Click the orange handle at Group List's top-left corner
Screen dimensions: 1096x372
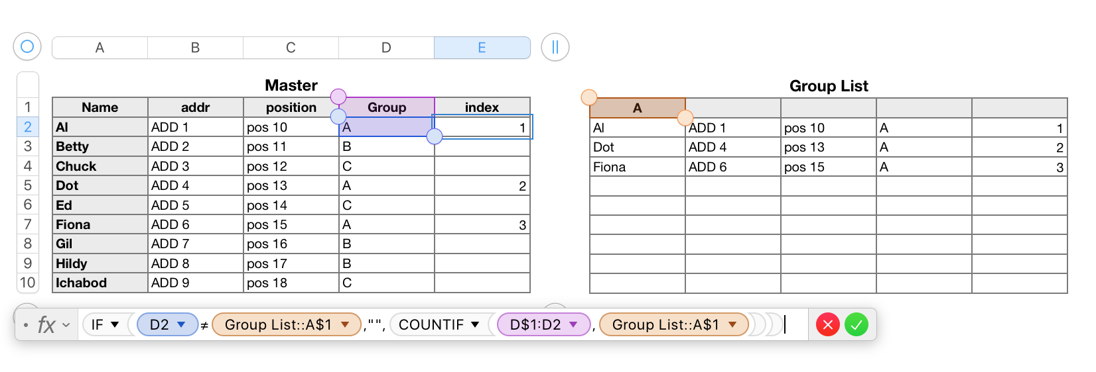tap(589, 98)
